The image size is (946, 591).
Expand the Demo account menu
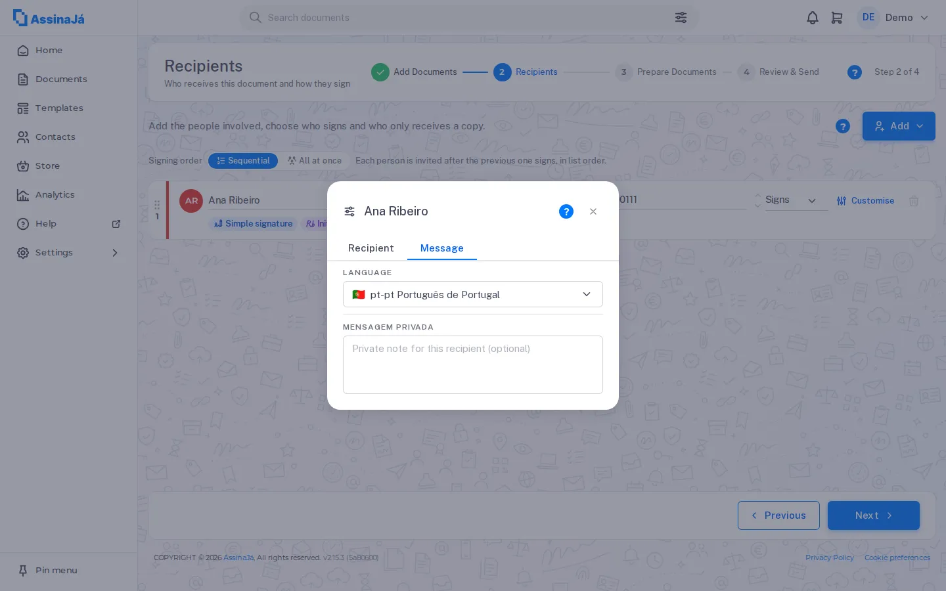click(x=907, y=18)
